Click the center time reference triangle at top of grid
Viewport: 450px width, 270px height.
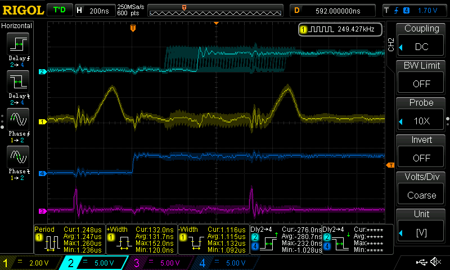click(217, 23)
